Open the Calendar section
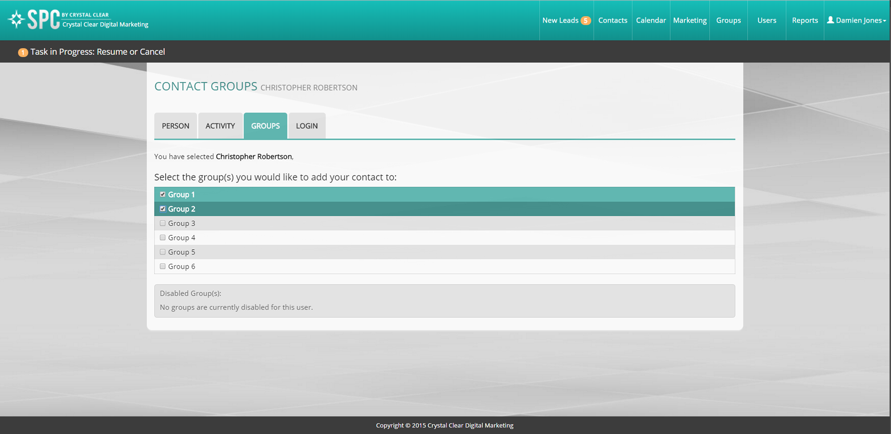The image size is (891, 434). pos(651,20)
